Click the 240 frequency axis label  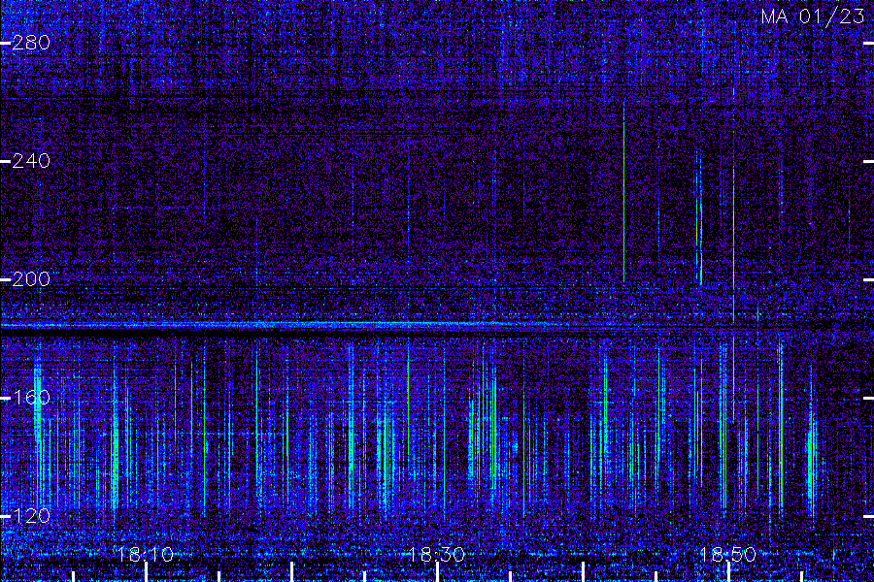31,161
